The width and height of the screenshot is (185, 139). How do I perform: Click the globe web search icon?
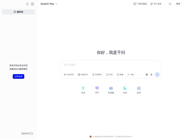(147, 74)
